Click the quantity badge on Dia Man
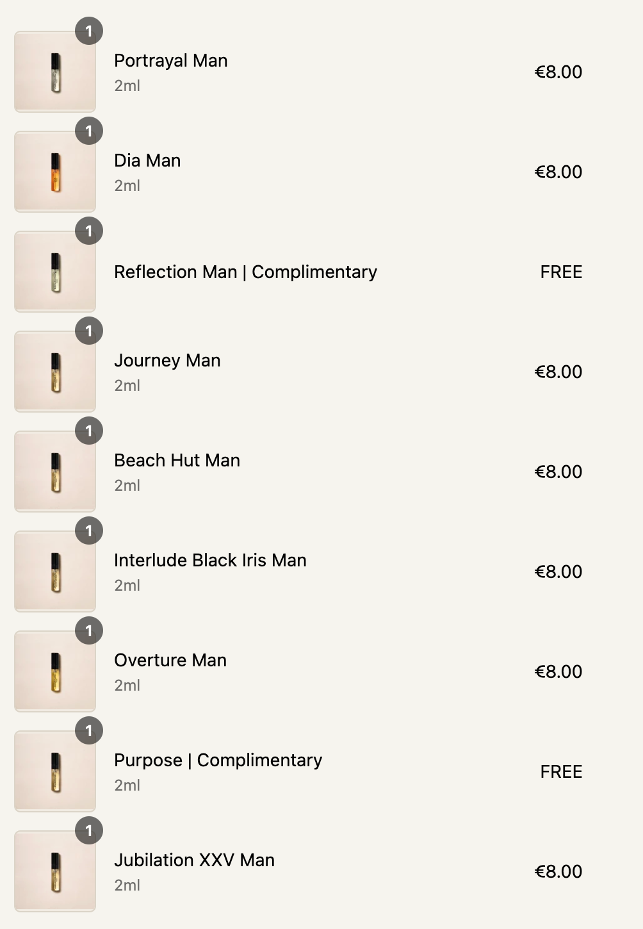The height and width of the screenshot is (929, 643). coord(89,131)
